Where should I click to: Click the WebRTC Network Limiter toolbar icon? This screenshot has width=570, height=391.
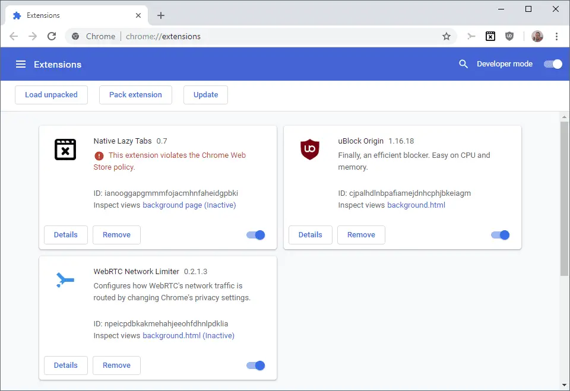(x=471, y=36)
